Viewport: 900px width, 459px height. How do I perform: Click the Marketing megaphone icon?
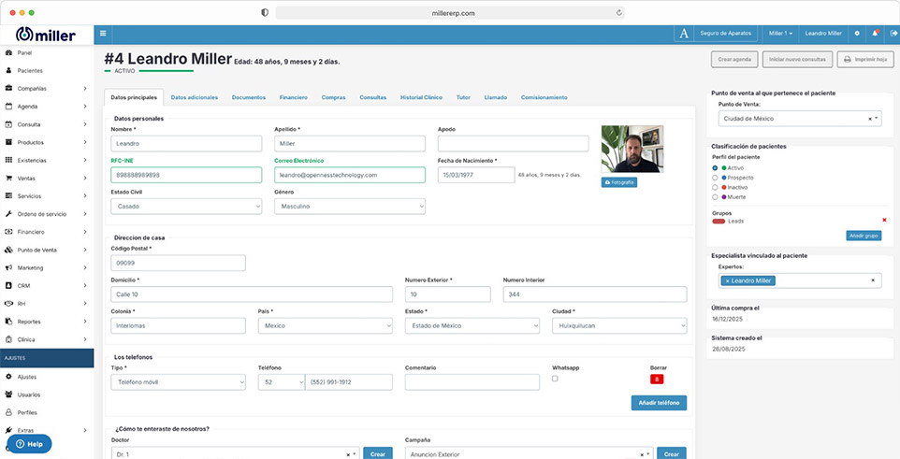(8, 268)
